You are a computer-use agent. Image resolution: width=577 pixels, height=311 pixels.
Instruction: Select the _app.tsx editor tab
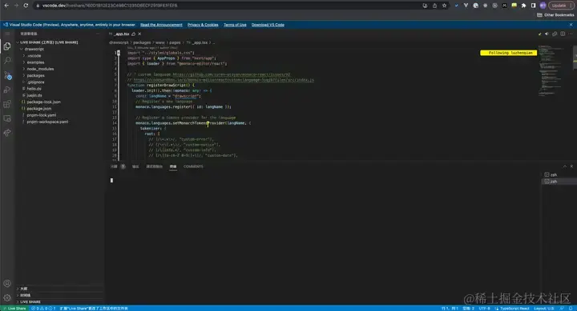[122, 34]
